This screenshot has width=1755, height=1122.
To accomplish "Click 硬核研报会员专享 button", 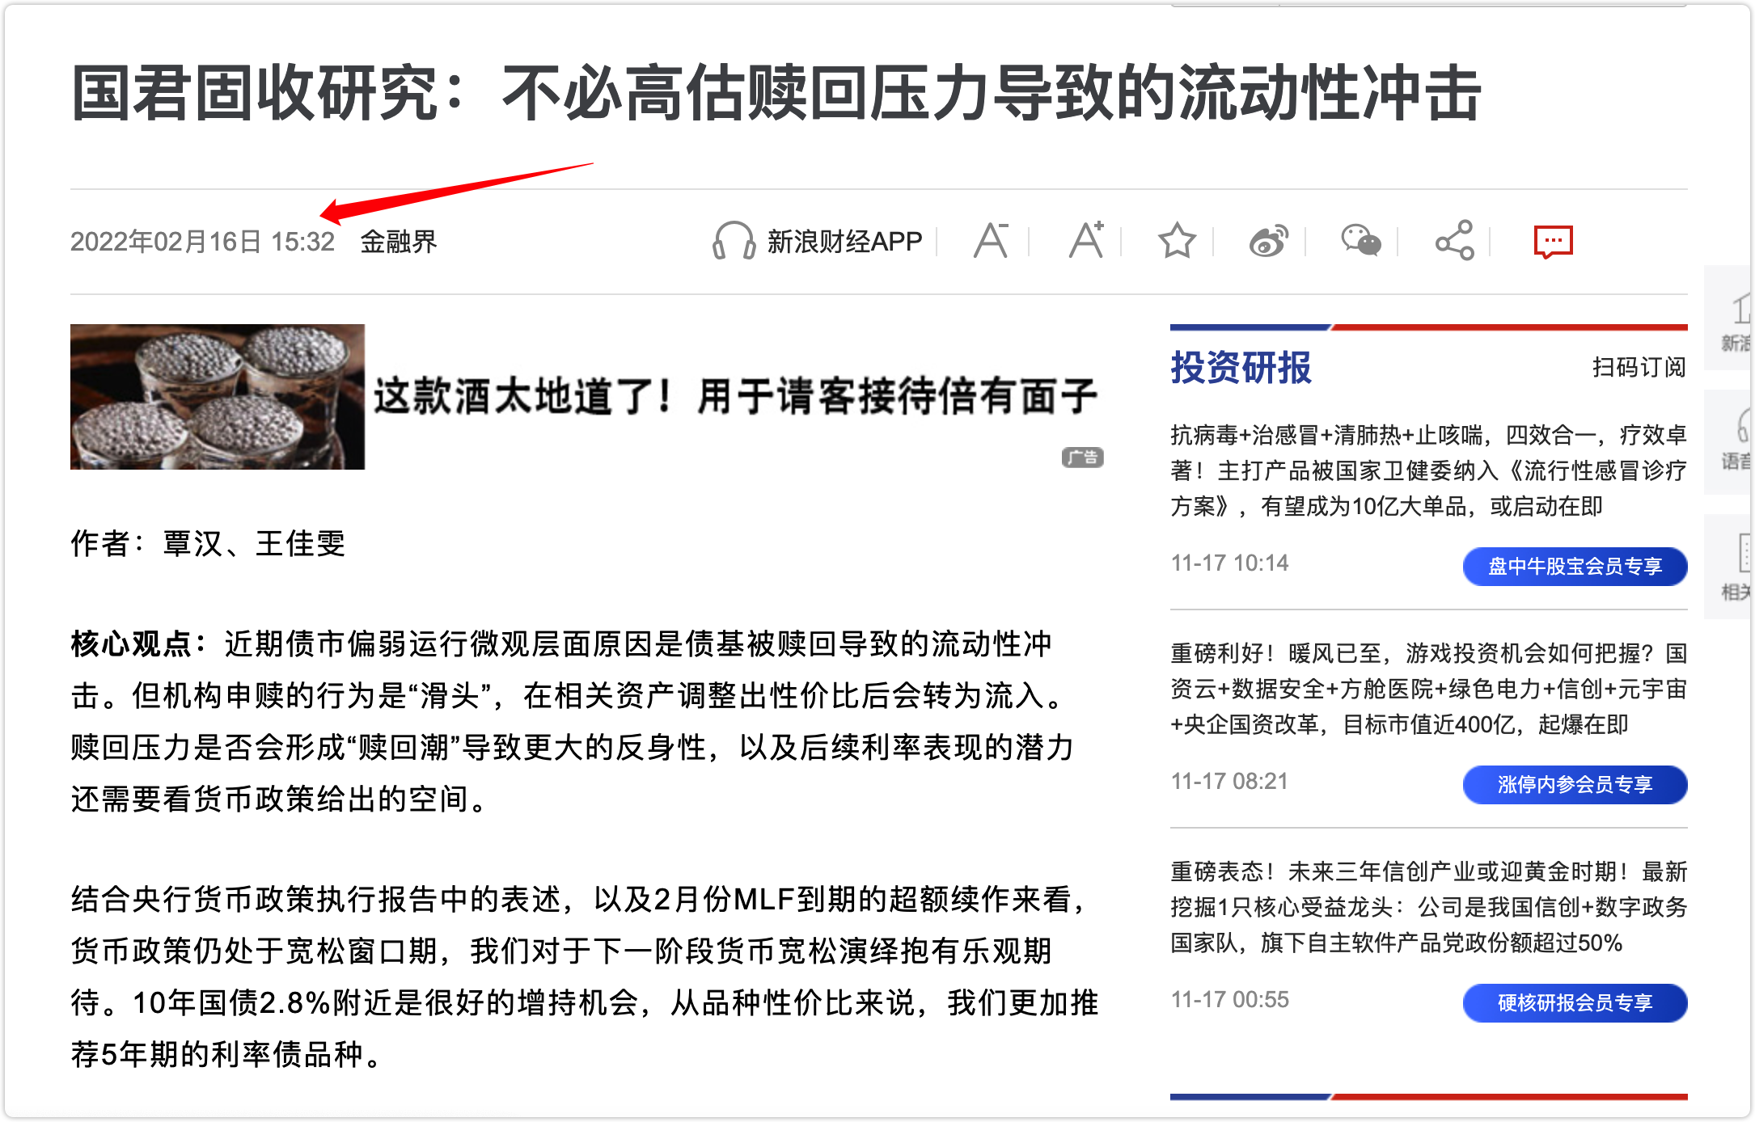I will [x=1575, y=1002].
